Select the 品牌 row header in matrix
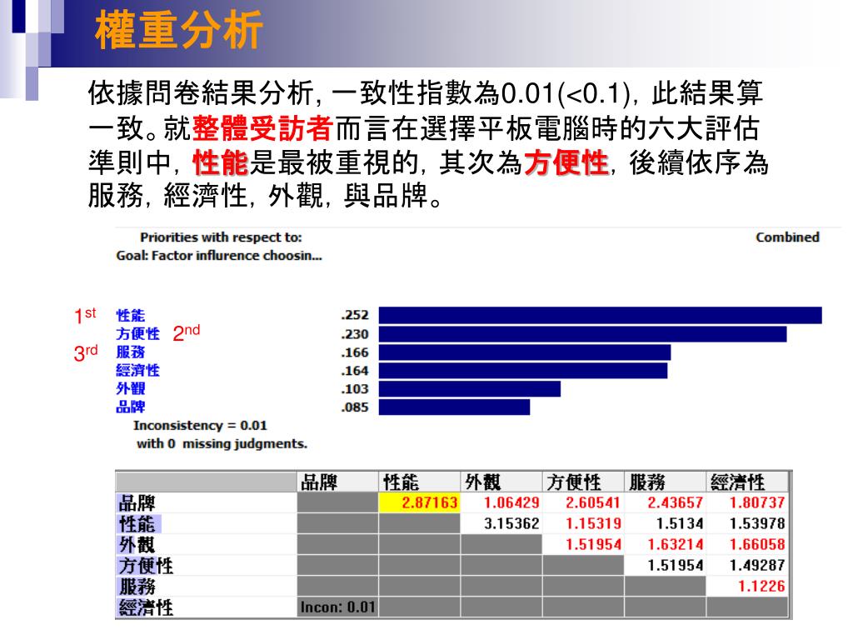The image size is (853, 640). [207, 502]
